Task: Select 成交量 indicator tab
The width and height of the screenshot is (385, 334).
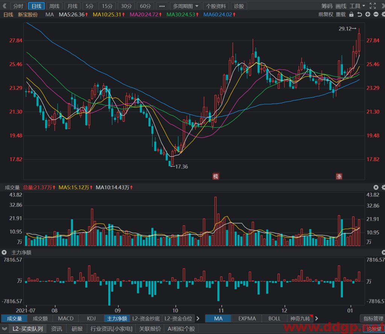Action: click(x=14, y=319)
